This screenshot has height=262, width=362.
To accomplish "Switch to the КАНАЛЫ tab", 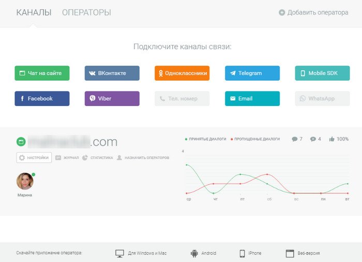I will click(x=34, y=12).
